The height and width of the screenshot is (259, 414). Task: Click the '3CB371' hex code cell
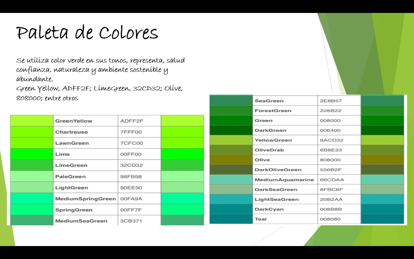139,220
